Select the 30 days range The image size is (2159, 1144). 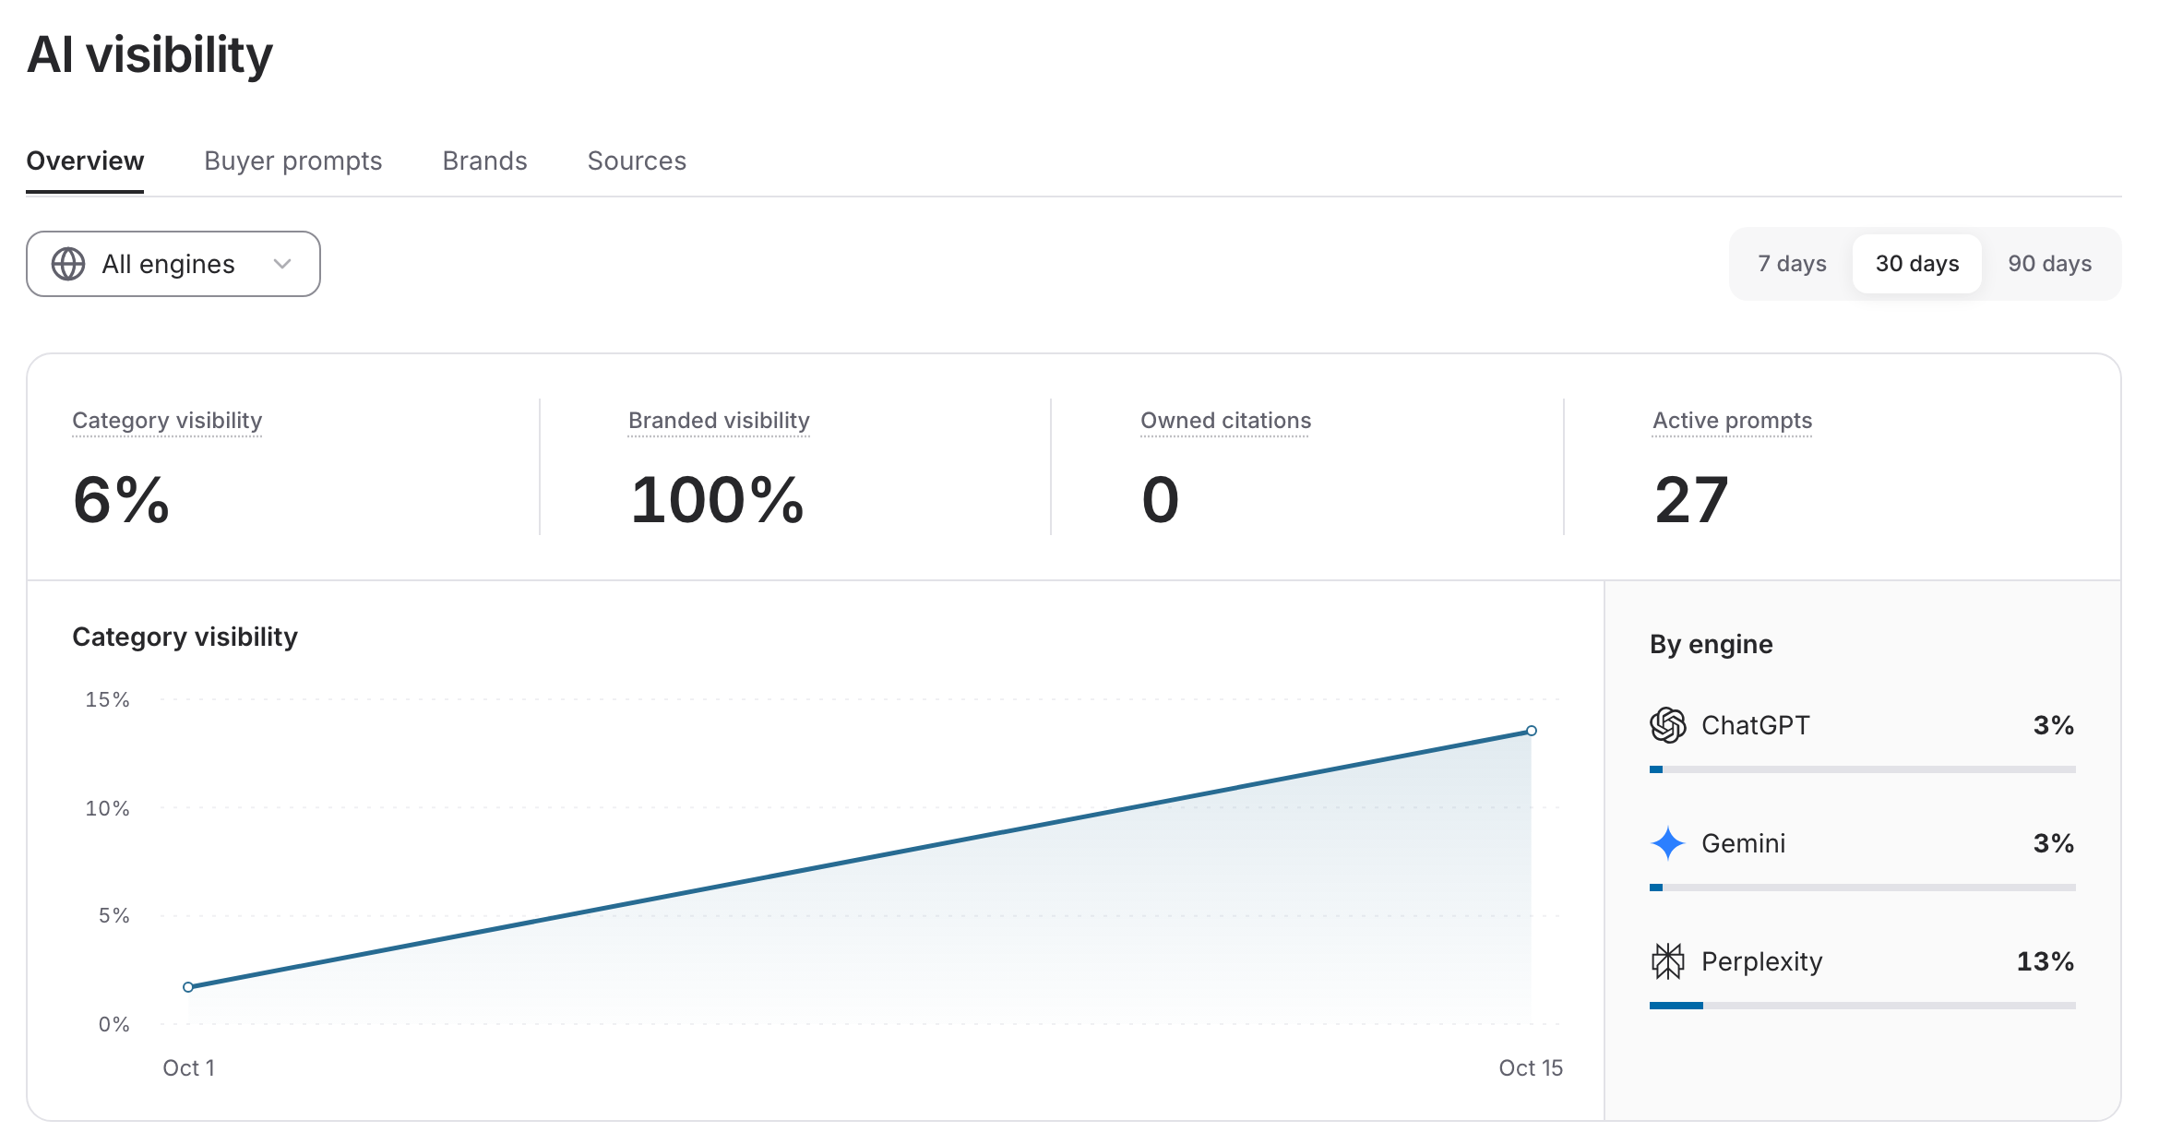pyautogui.click(x=1917, y=264)
